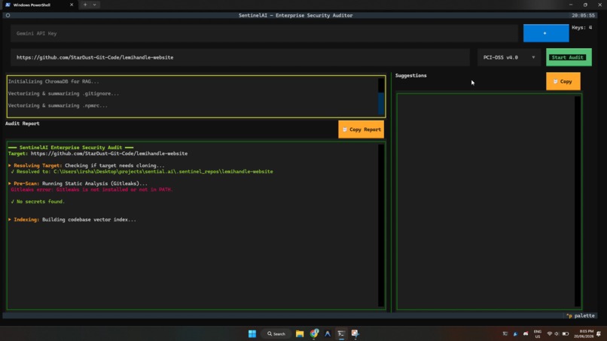The width and height of the screenshot is (607, 341).
Task: Click the 'Target:' URL line in report
Action: [98, 154]
